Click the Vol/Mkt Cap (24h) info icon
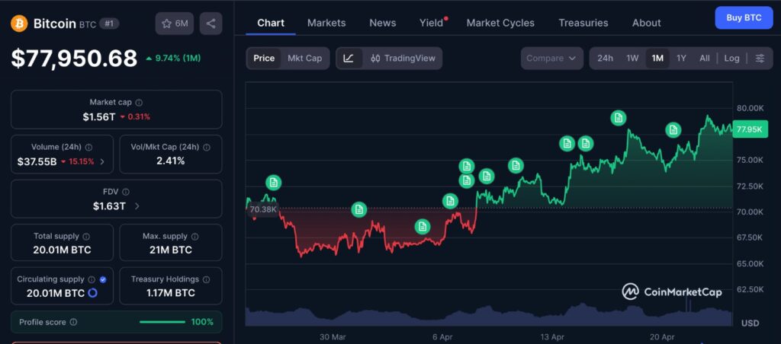781x344 pixels. [x=206, y=147]
